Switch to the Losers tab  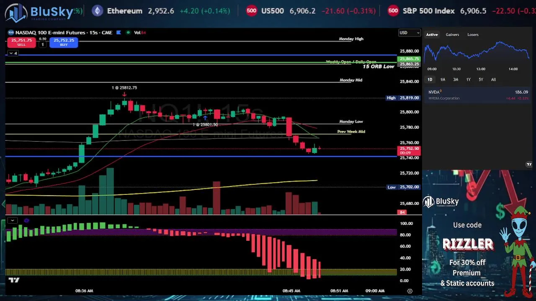473,35
